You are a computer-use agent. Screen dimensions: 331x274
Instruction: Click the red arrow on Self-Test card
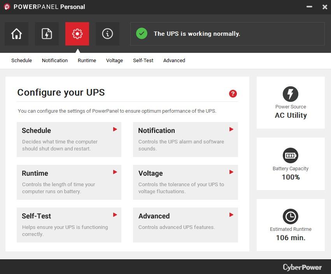pyautogui.click(x=115, y=215)
